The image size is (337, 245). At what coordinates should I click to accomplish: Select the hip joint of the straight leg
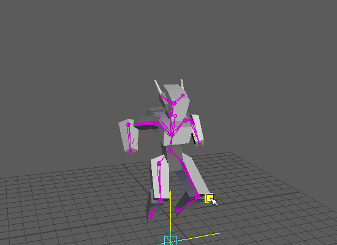(159, 164)
